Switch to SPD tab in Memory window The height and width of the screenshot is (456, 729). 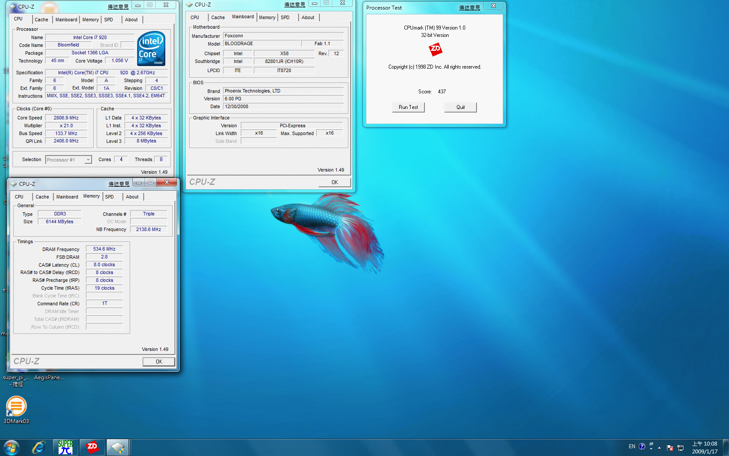coord(109,197)
